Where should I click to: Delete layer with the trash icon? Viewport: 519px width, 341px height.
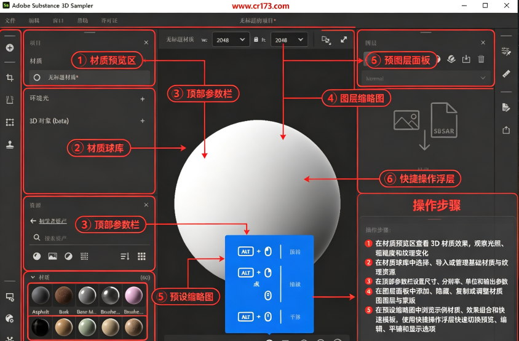[x=481, y=59]
